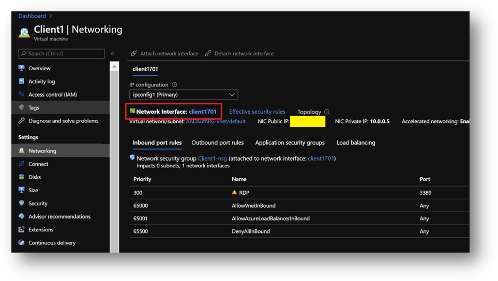Sort rules by Port column header
Image resolution: width=498 pixels, height=281 pixels.
tap(425, 179)
